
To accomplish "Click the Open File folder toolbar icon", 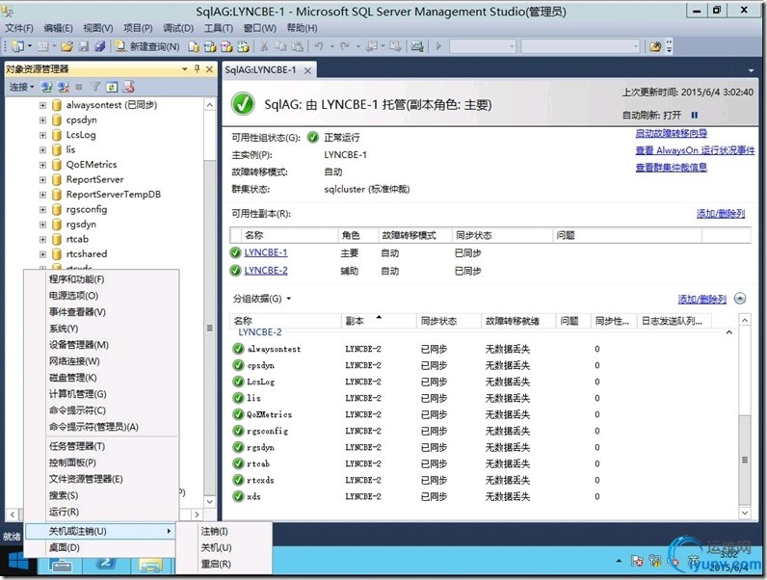I will pyautogui.click(x=67, y=46).
